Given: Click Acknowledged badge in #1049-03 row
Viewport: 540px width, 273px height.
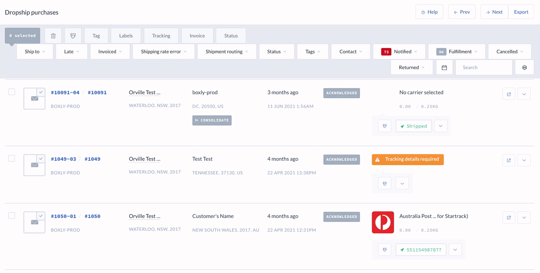Looking at the screenshot, I should coord(341,159).
